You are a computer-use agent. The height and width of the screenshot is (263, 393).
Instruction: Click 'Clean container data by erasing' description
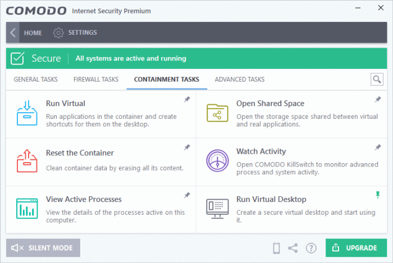115,168
